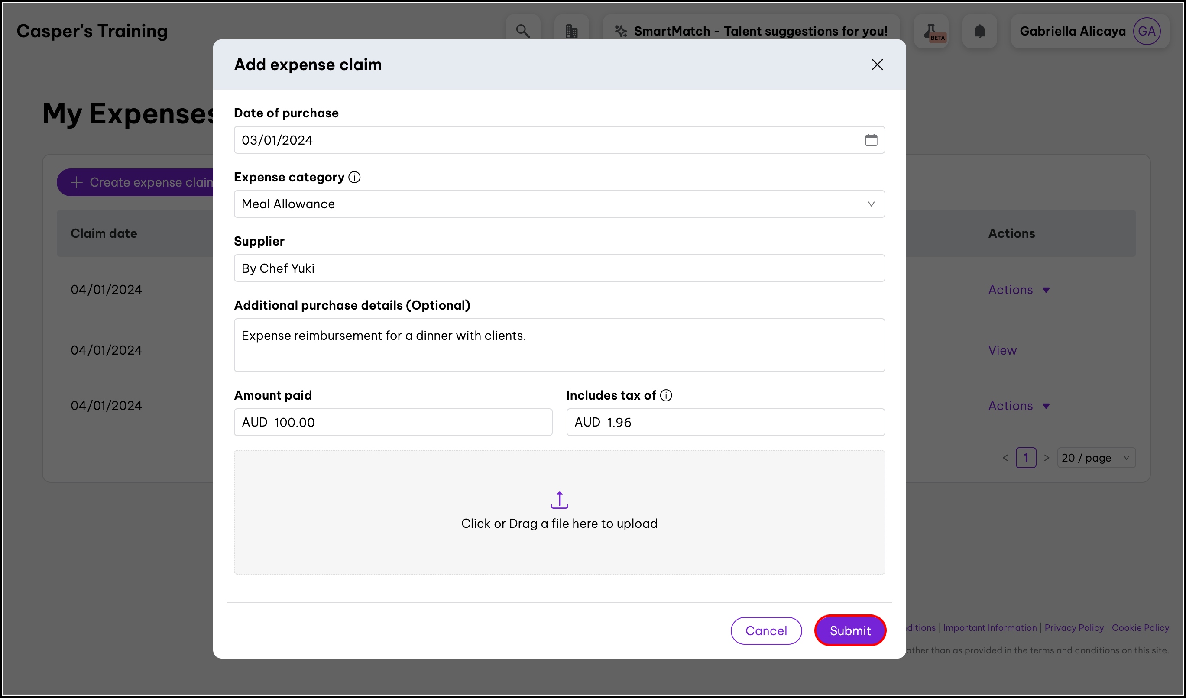Image resolution: width=1186 pixels, height=698 pixels.
Task: Click the Expense category info icon
Action: tap(354, 178)
